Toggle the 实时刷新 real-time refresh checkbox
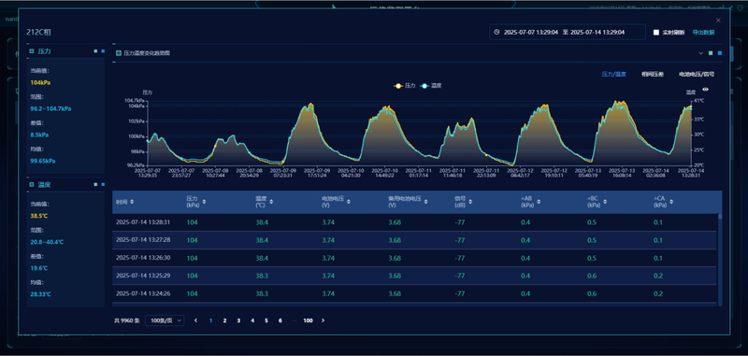Screen dimensions: 748x356 tap(656, 33)
